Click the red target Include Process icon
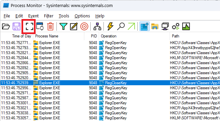Screen dimensions: 220x121 pos(84,26)
